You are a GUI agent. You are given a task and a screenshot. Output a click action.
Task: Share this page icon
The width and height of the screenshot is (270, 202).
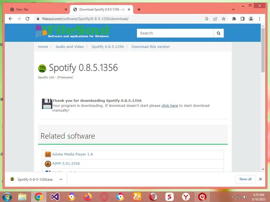click(x=215, y=19)
